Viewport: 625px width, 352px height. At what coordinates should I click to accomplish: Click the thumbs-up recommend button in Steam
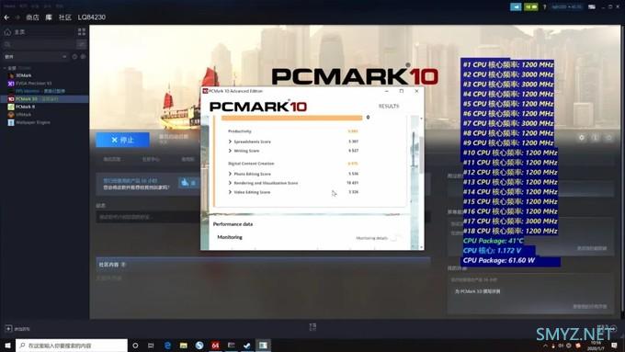(188, 183)
